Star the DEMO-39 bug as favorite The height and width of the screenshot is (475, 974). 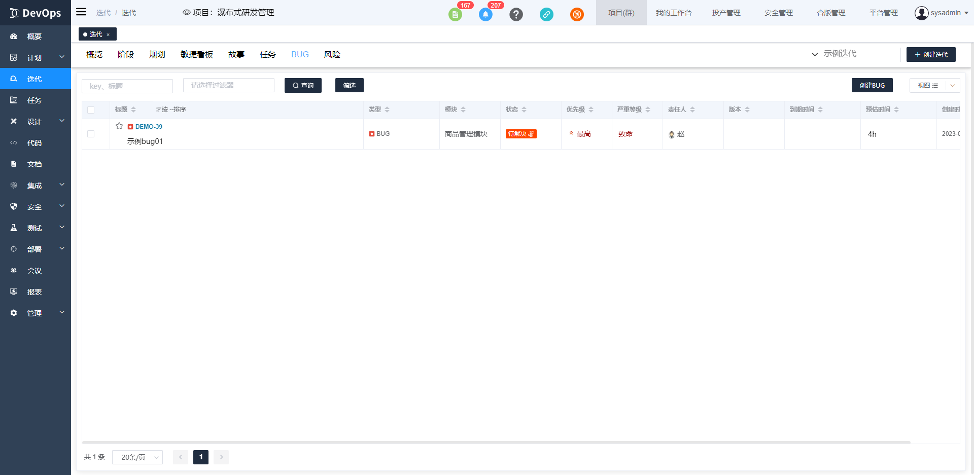[119, 126]
